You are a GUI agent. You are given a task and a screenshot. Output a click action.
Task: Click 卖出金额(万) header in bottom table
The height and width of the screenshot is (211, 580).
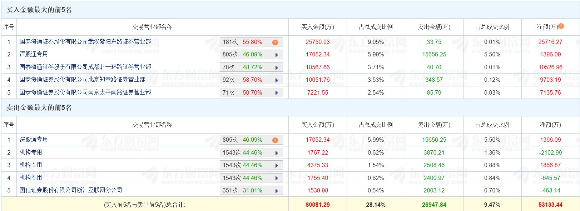click(434, 125)
